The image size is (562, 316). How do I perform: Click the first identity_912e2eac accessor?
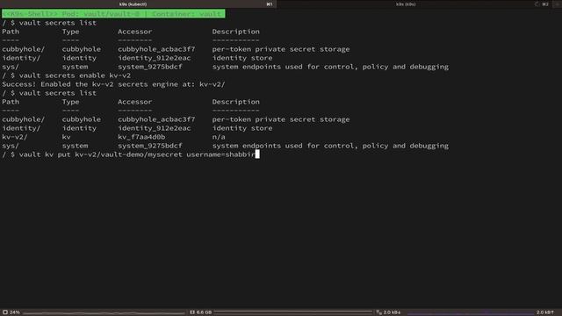[x=155, y=58]
